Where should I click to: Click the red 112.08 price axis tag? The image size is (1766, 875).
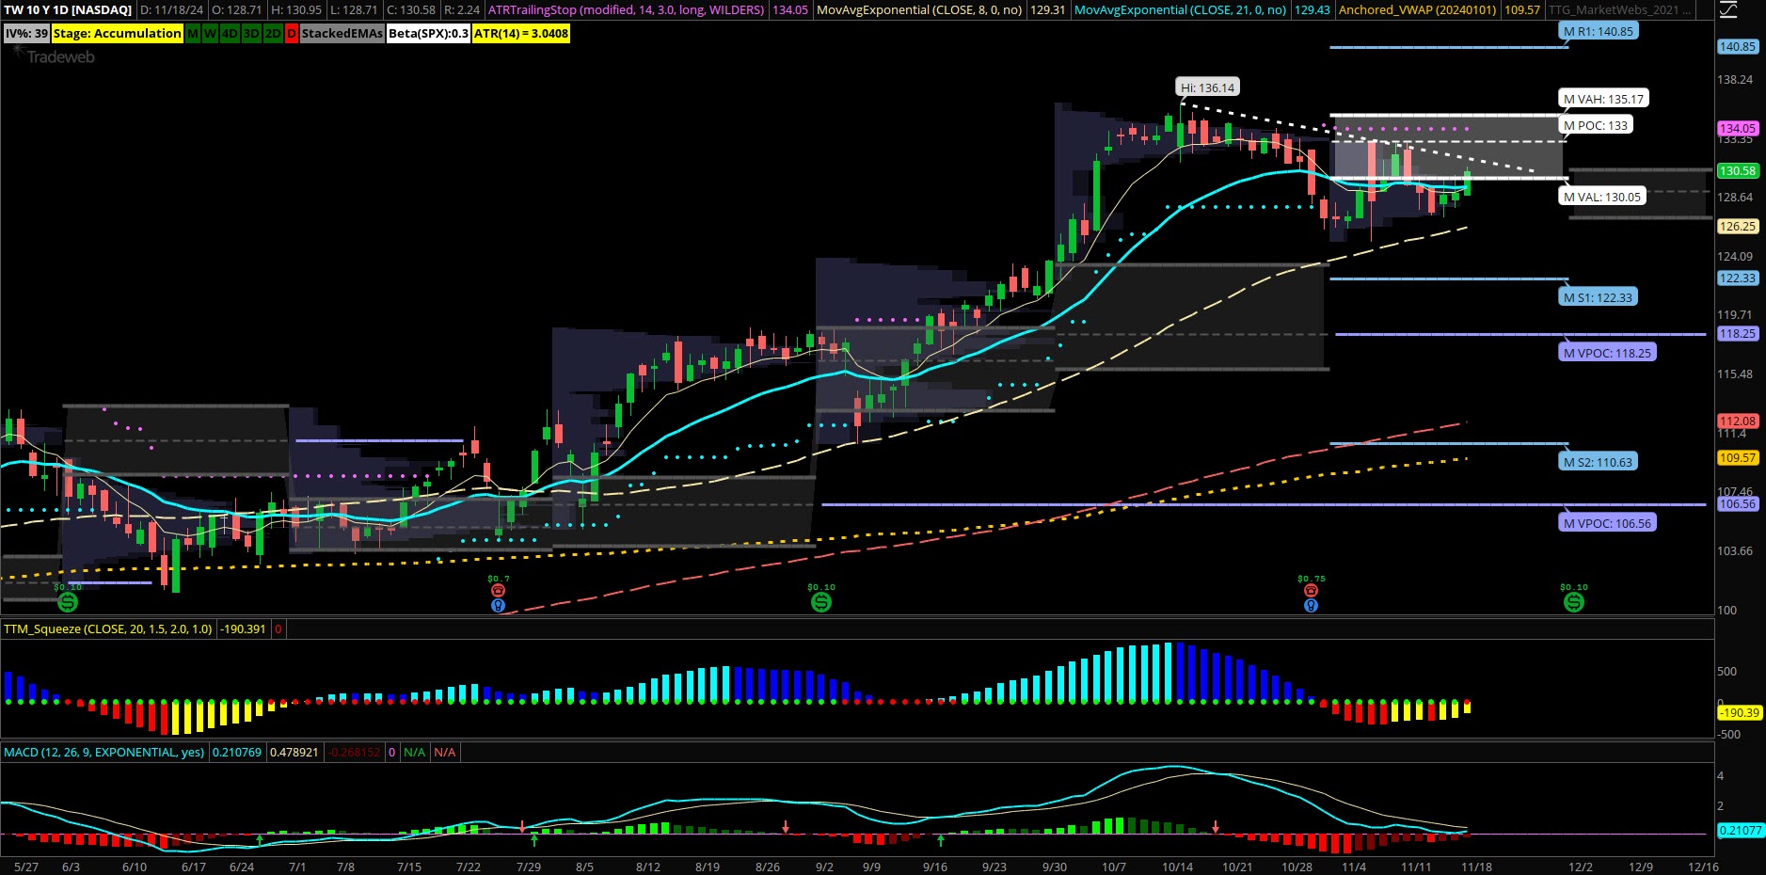click(1738, 421)
